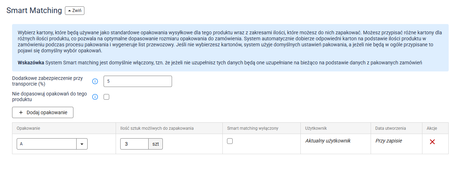Click the quantity field showing 3
454x169 pixels.
[134, 144]
